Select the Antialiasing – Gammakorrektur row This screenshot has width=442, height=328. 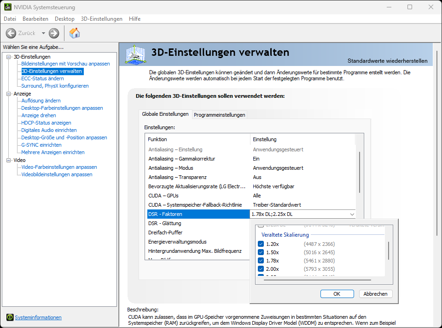pos(251,159)
